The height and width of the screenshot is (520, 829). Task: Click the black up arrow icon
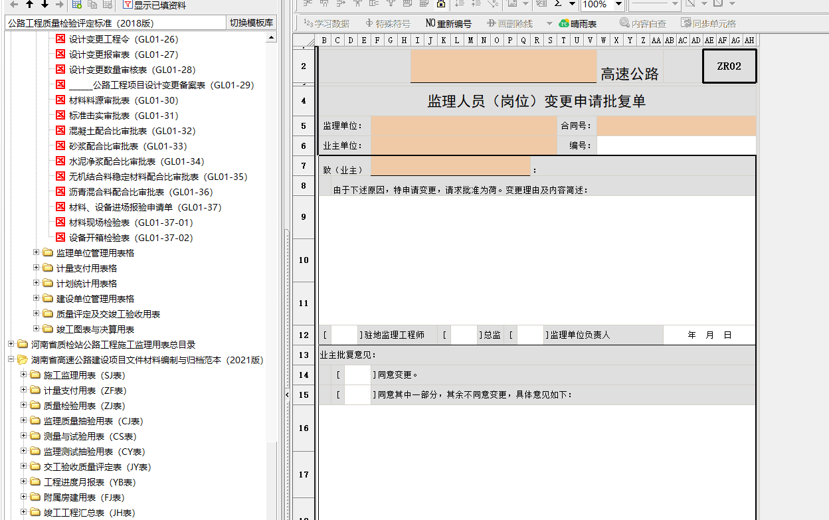(x=29, y=5)
